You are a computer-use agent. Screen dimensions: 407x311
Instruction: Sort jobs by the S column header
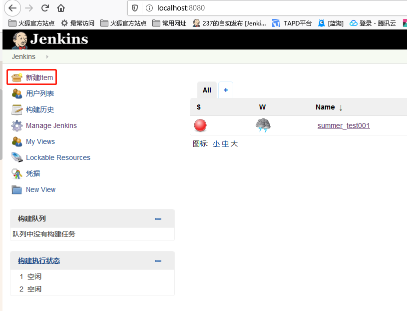(199, 107)
